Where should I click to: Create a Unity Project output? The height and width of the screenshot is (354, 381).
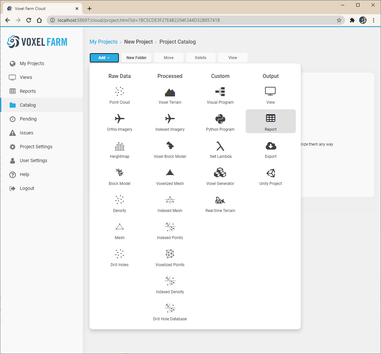(x=270, y=177)
